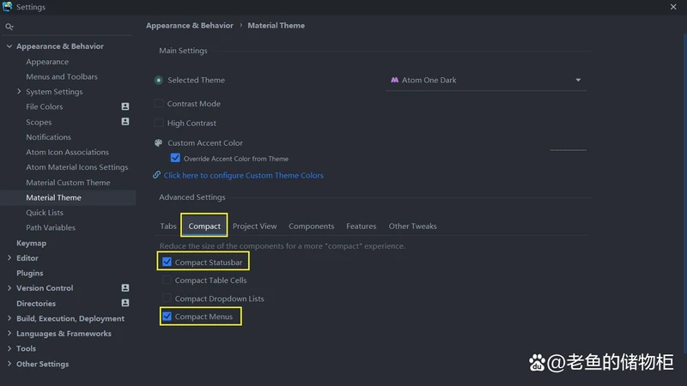The image size is (687, 386).
Task: Click the project-level icon beside Version Control
Action: pyautogui.click(x=125, y=288)
